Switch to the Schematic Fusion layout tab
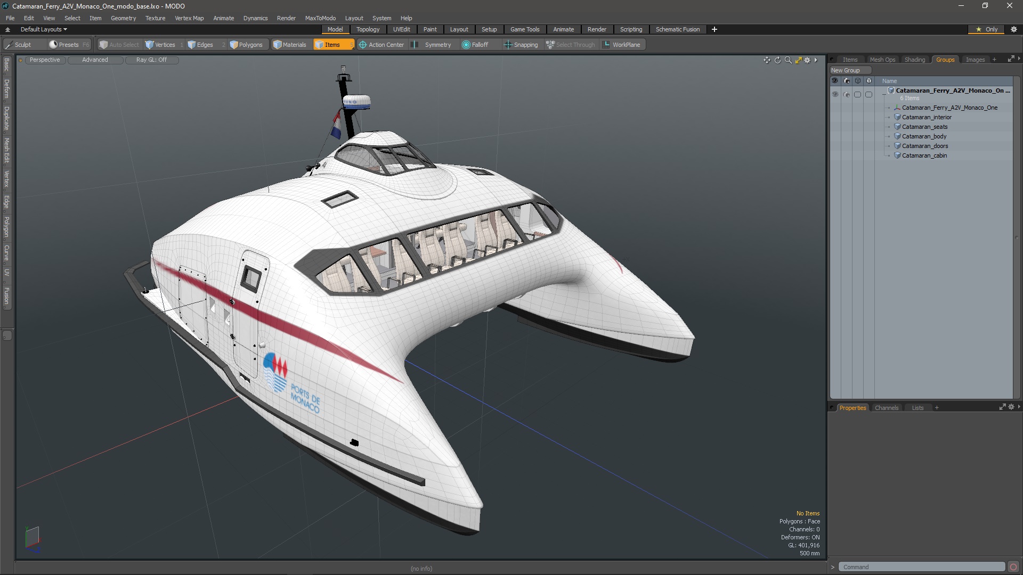The height and width of the screenshot is (575, 1023). 677,29
